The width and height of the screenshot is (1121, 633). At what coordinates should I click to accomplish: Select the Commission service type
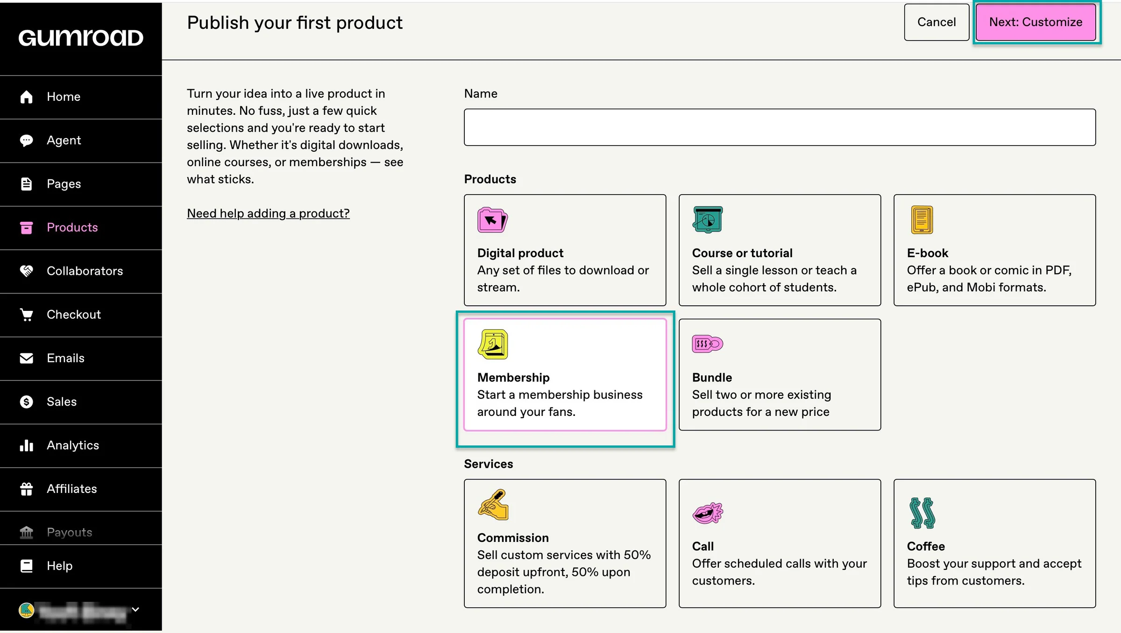click(565, 543)
